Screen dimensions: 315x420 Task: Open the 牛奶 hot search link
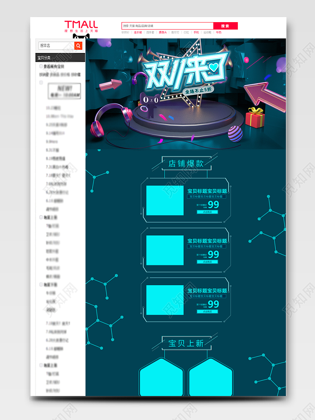pos(219,33)
